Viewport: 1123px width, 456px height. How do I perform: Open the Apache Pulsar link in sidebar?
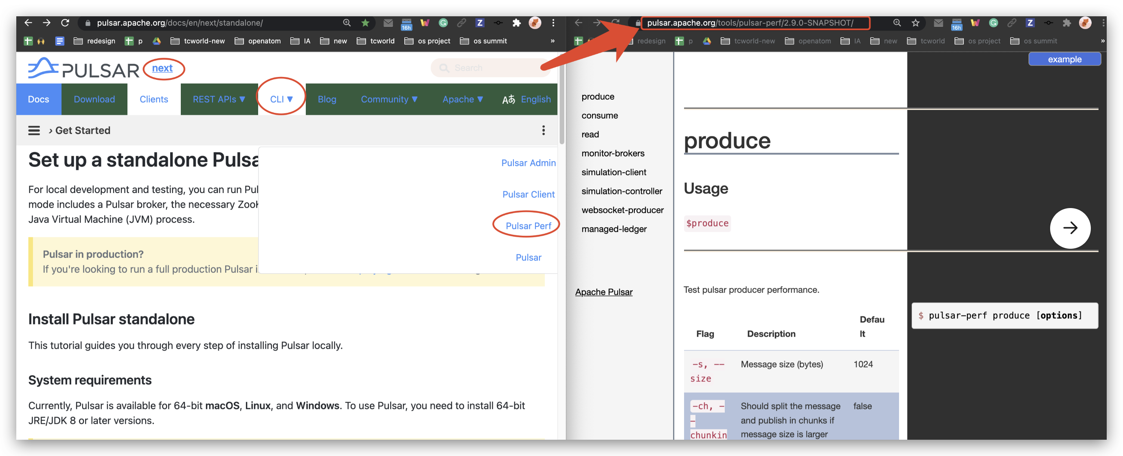[x=603, y=292]
